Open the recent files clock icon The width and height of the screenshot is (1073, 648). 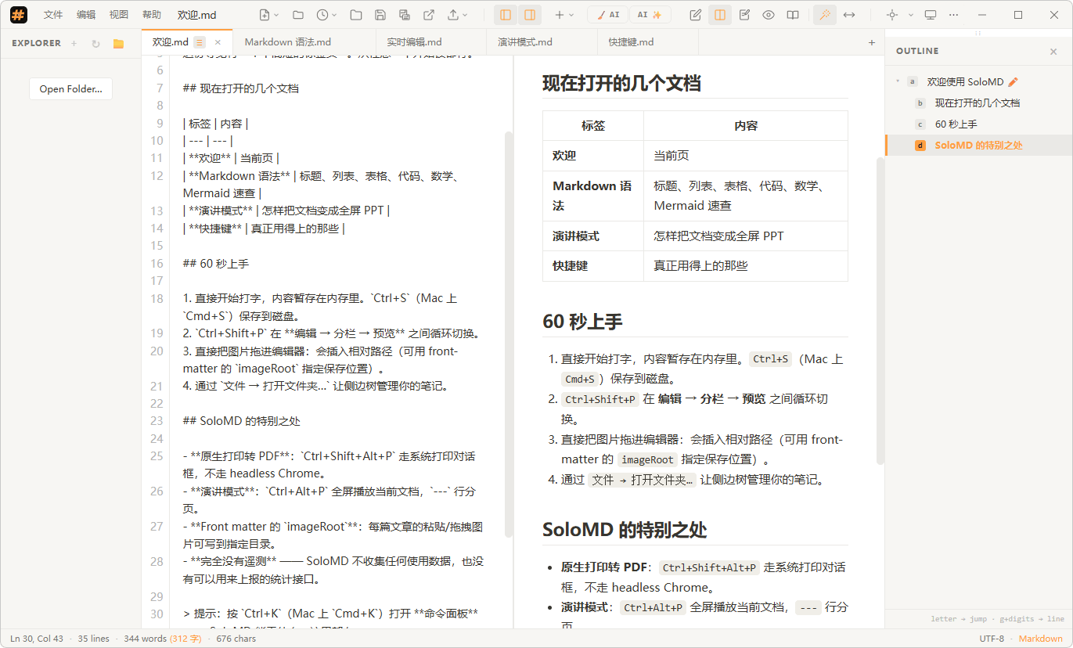point(322,15)
